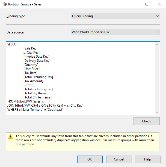This screenshot has height=167, width=166.
Task: Click the [Total Chiller Items] column line
Action: click(x=38, y=97)
